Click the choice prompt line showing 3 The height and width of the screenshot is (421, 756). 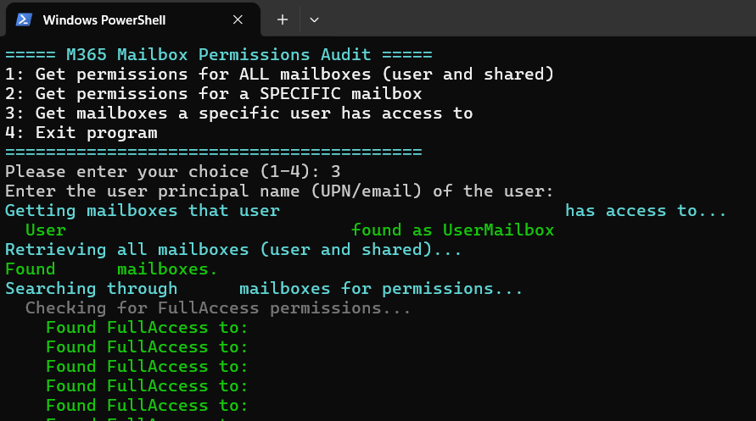[172, 171]
